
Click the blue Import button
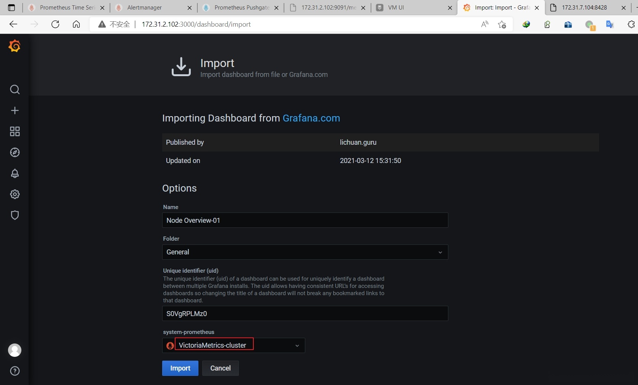tap(180, 368)
